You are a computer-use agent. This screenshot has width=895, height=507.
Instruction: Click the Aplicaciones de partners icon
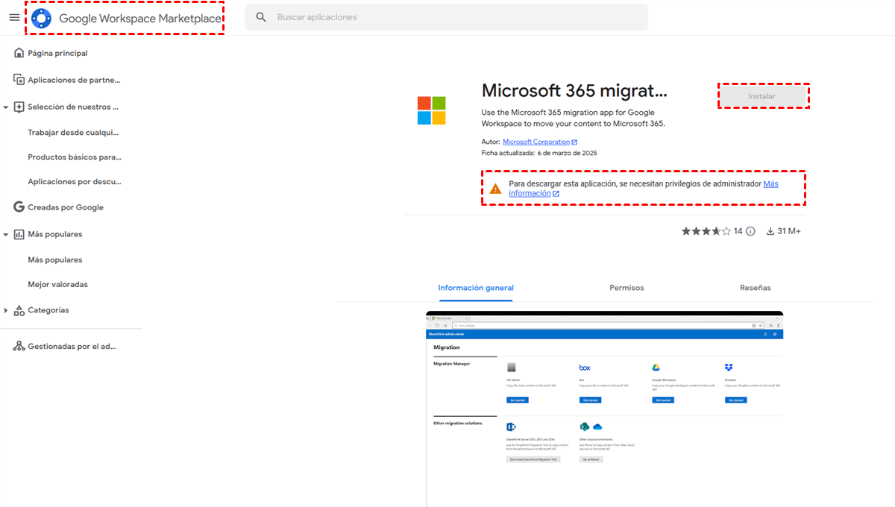(x=19, y=80)
